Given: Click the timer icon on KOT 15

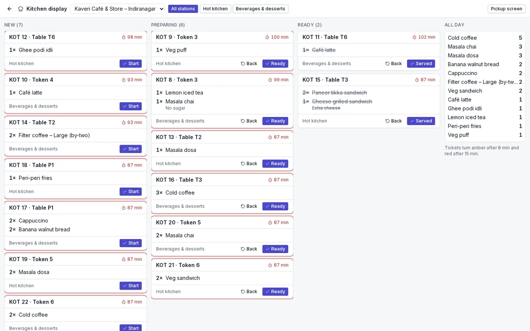Looking at the screenshot, I should coord(417,80).
